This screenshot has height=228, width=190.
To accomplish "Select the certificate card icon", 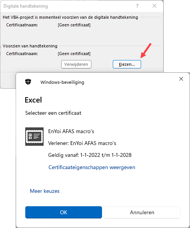I will (34, 137).
